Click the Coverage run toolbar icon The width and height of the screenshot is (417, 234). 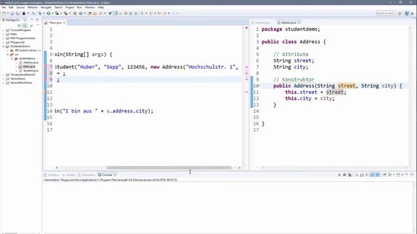click(57, 13)
